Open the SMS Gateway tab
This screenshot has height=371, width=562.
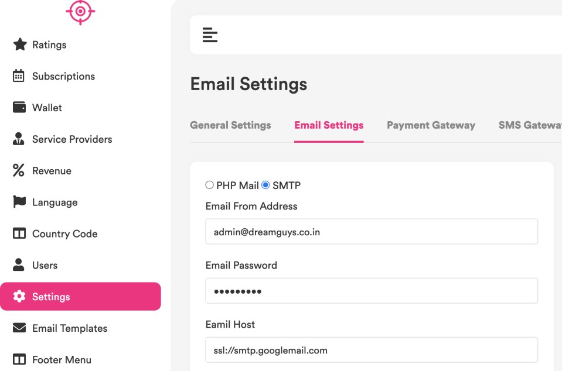529,125
